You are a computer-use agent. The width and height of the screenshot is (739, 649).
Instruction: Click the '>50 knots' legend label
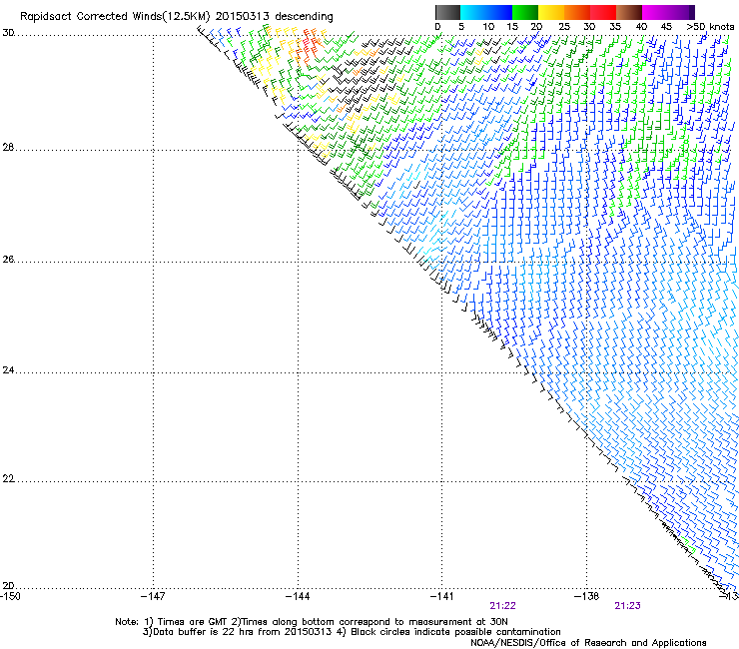click(x=710, y=27)
